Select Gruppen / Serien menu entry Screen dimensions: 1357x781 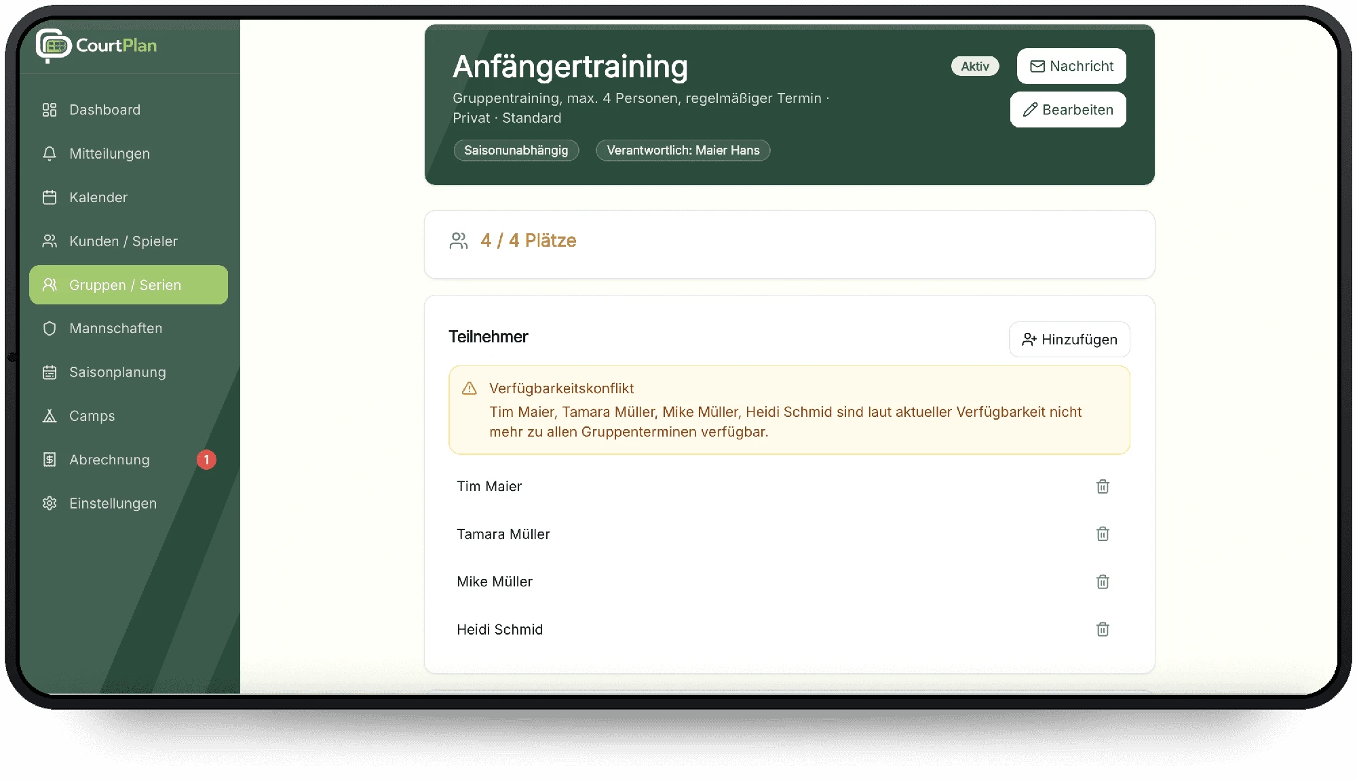pyautogui.click(x=128, y=285)
